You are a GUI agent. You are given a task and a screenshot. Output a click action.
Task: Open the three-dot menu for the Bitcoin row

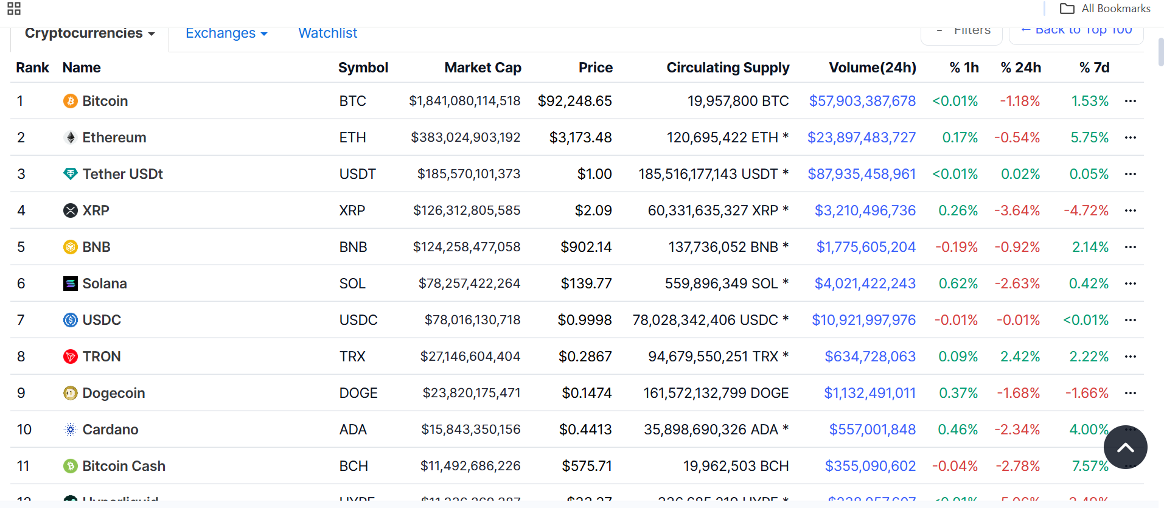pyautogui.click(x=1131, y=101)
